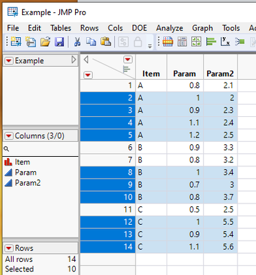
Task: Open the Example table red triangle menu
Action: point(9,60)
